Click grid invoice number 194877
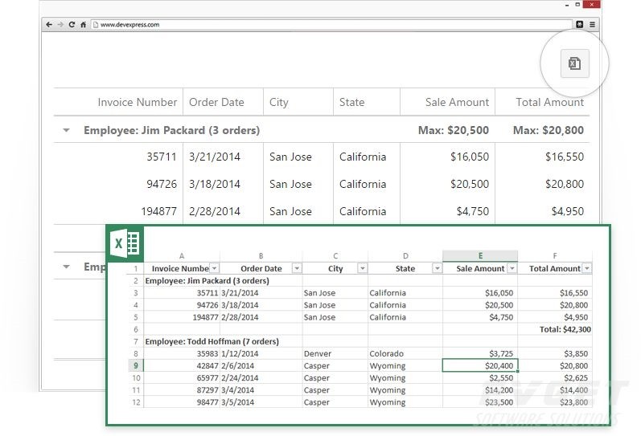Image resolution: width=641 pixels, height=436 pixels. tap(158, 211)
